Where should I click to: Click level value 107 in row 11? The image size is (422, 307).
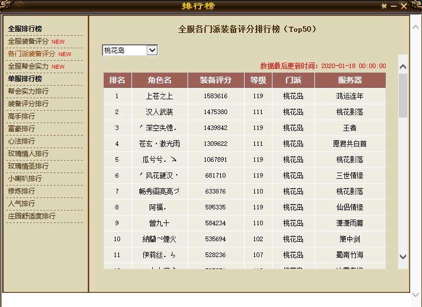pyautogui.click(x=258, y=255)
